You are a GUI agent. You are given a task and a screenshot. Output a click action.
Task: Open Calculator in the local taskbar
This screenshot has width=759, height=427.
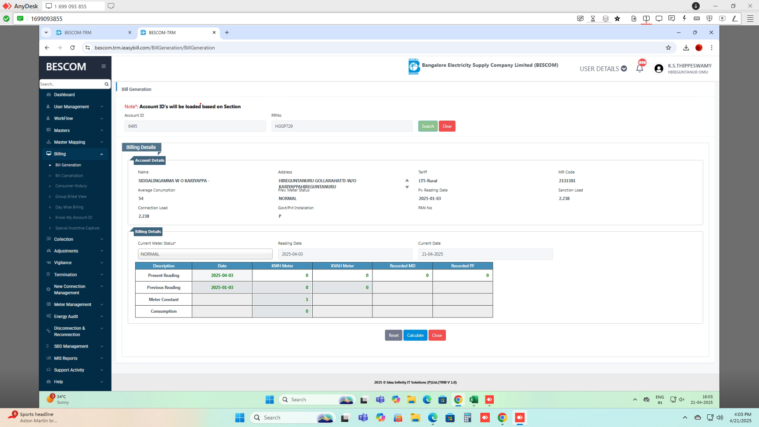467,418
